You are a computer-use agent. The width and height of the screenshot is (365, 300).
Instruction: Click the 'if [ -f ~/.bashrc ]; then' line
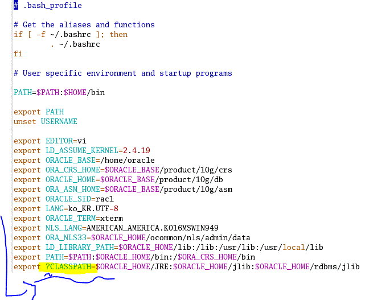[71, 35]
